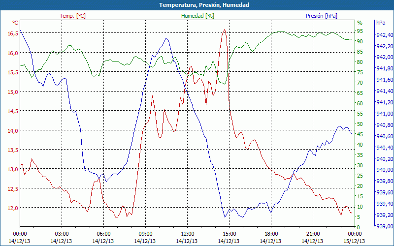The height and width of the screenshot is (246, 394).
Task: Click the 12,0 temperature axis value
Action: (13, 208)
